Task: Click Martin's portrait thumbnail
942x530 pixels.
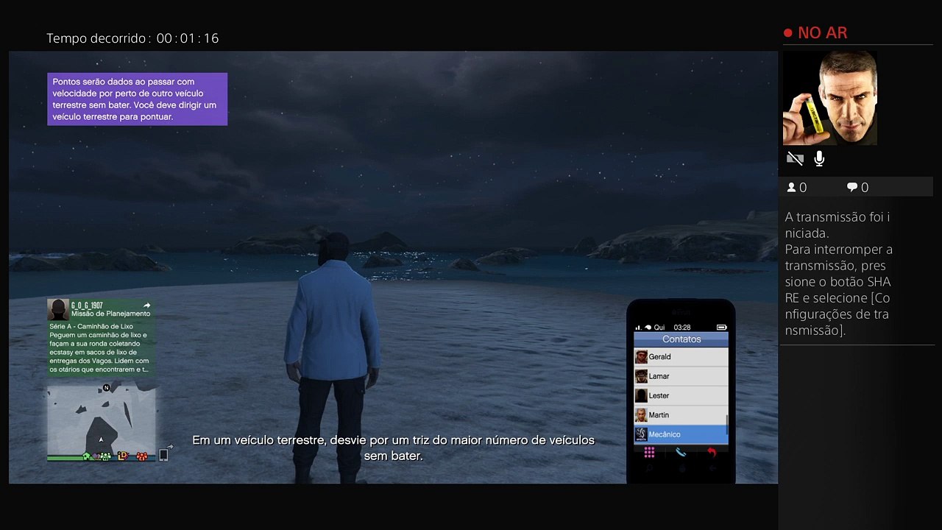Action: [641, 415]
